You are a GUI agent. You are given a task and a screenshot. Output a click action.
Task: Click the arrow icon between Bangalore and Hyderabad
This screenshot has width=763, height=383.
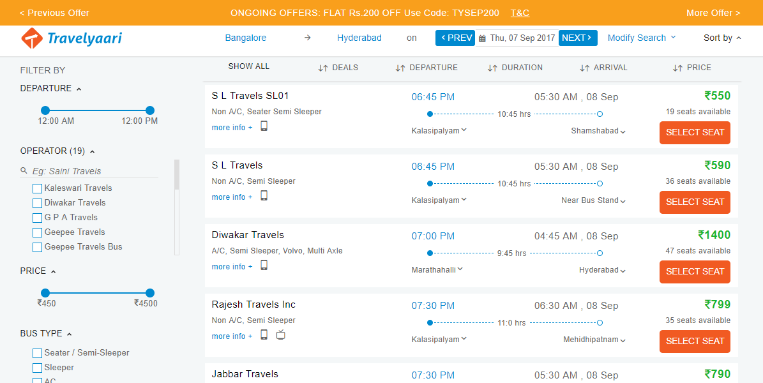pyautogui.click(x=307, y=38)
